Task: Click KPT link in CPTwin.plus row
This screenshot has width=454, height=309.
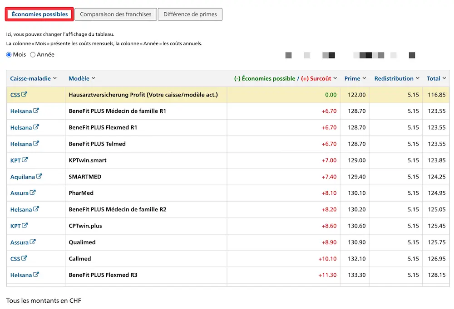Action: click(15, 226)
